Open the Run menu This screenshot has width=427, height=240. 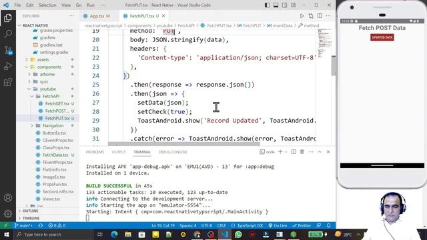coord(91,5)
